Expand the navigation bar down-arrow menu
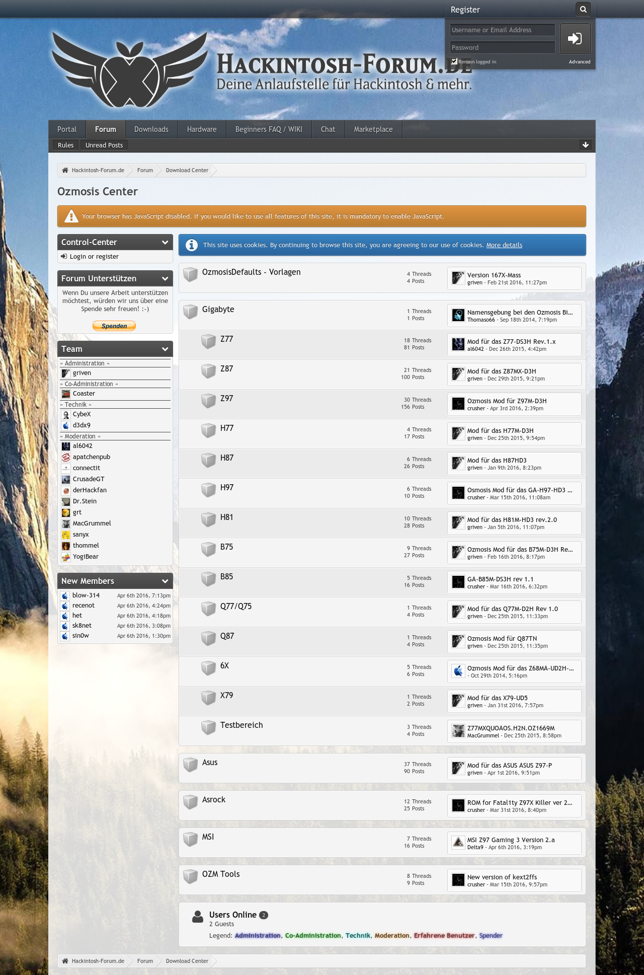The image size is (644, 975). (x=586, y=145)
